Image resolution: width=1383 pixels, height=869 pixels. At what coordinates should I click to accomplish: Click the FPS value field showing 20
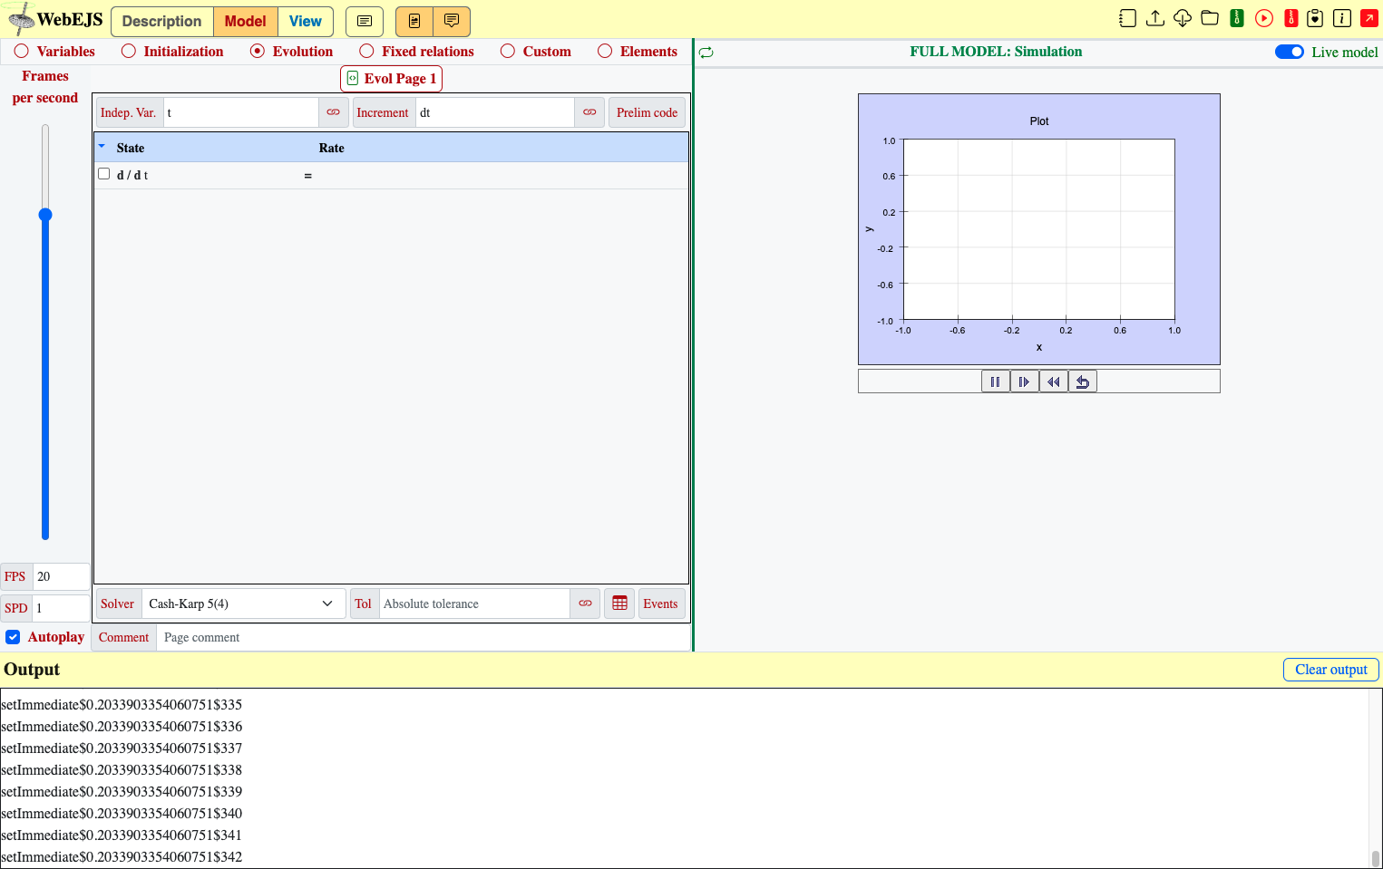(62, 576)
